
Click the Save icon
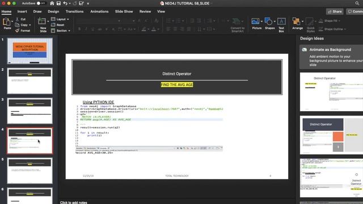coord(58,3)
